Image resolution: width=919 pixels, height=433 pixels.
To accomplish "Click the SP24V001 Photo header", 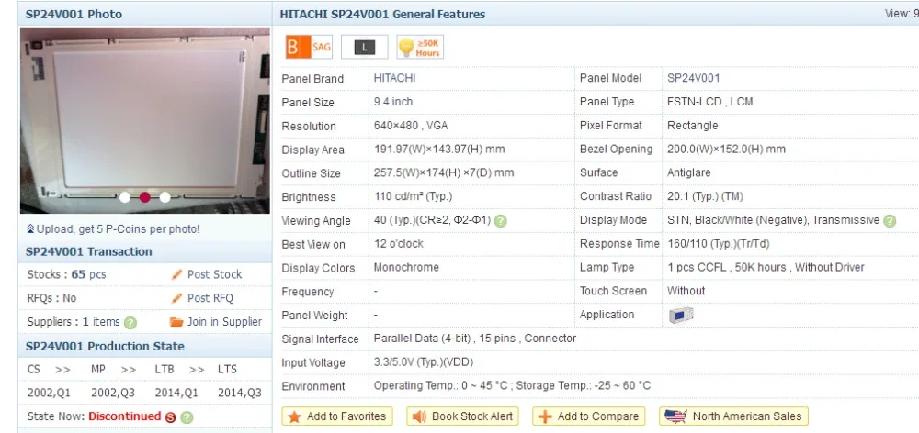I will point(74,14).
